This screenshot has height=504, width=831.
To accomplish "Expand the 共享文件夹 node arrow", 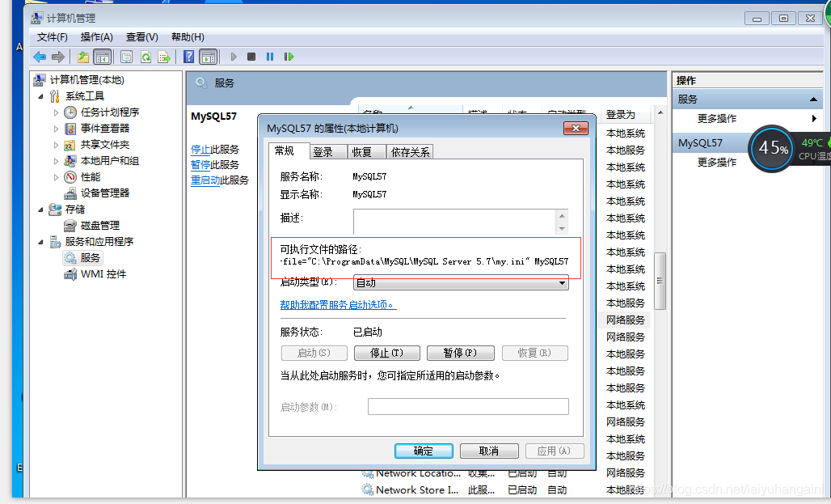I will point(56,145).
